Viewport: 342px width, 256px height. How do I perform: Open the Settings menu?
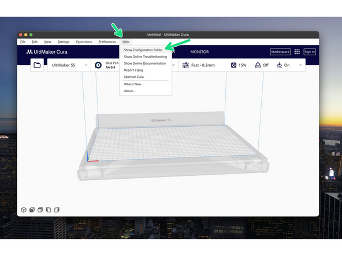click(x=64, y=42)
